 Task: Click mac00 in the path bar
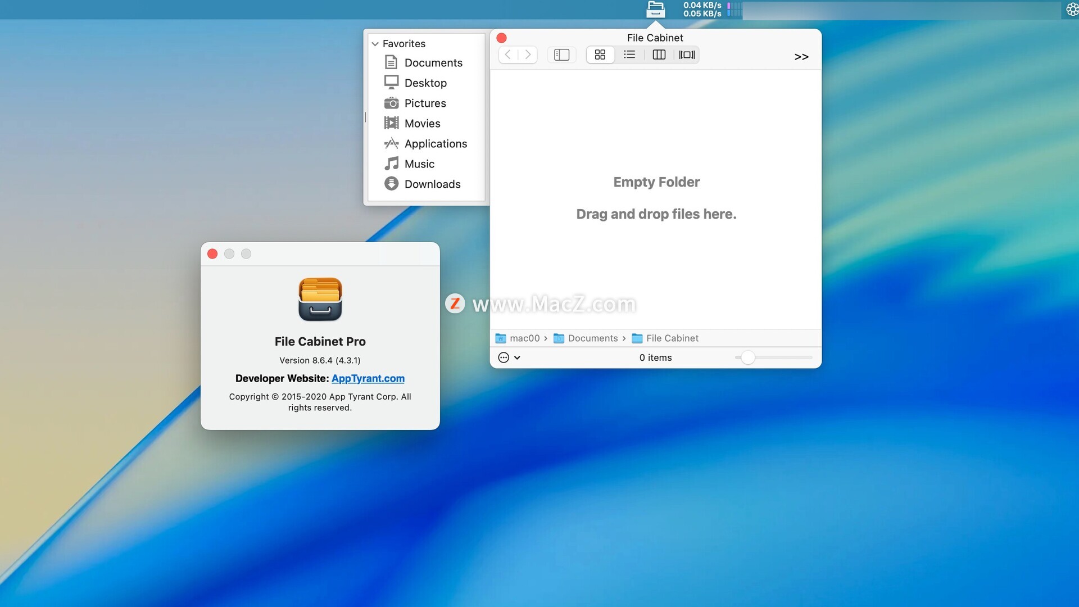point(524,338)
